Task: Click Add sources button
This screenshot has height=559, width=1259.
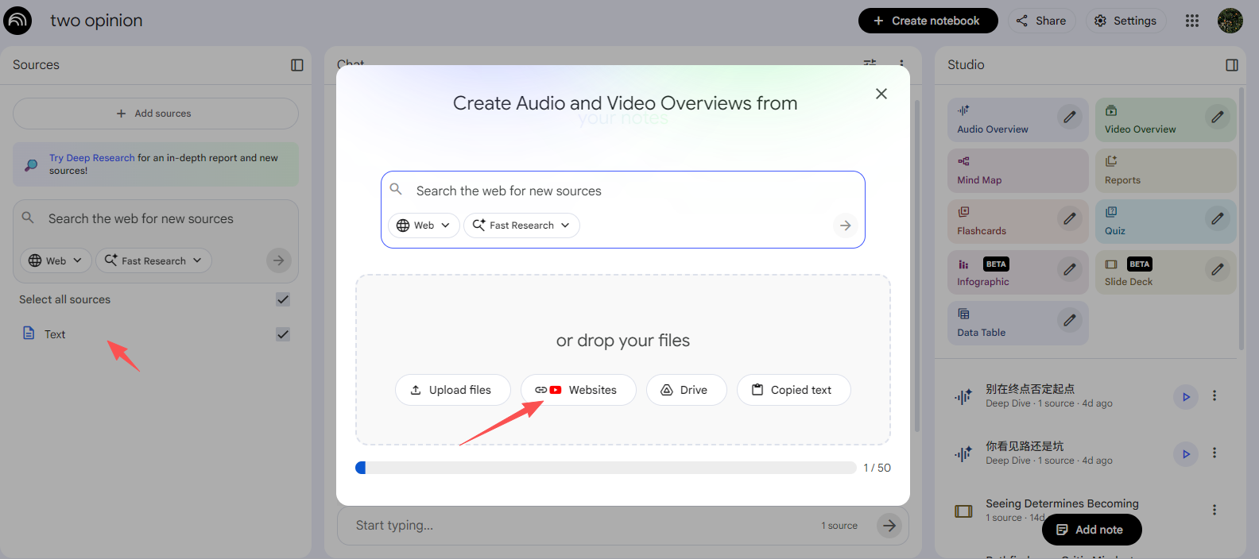Action: coord(156,114)
